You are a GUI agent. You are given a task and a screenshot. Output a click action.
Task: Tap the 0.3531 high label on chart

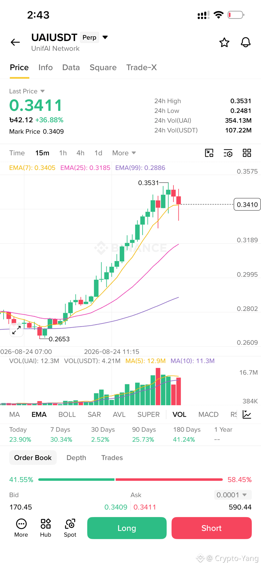coord(148,183)
